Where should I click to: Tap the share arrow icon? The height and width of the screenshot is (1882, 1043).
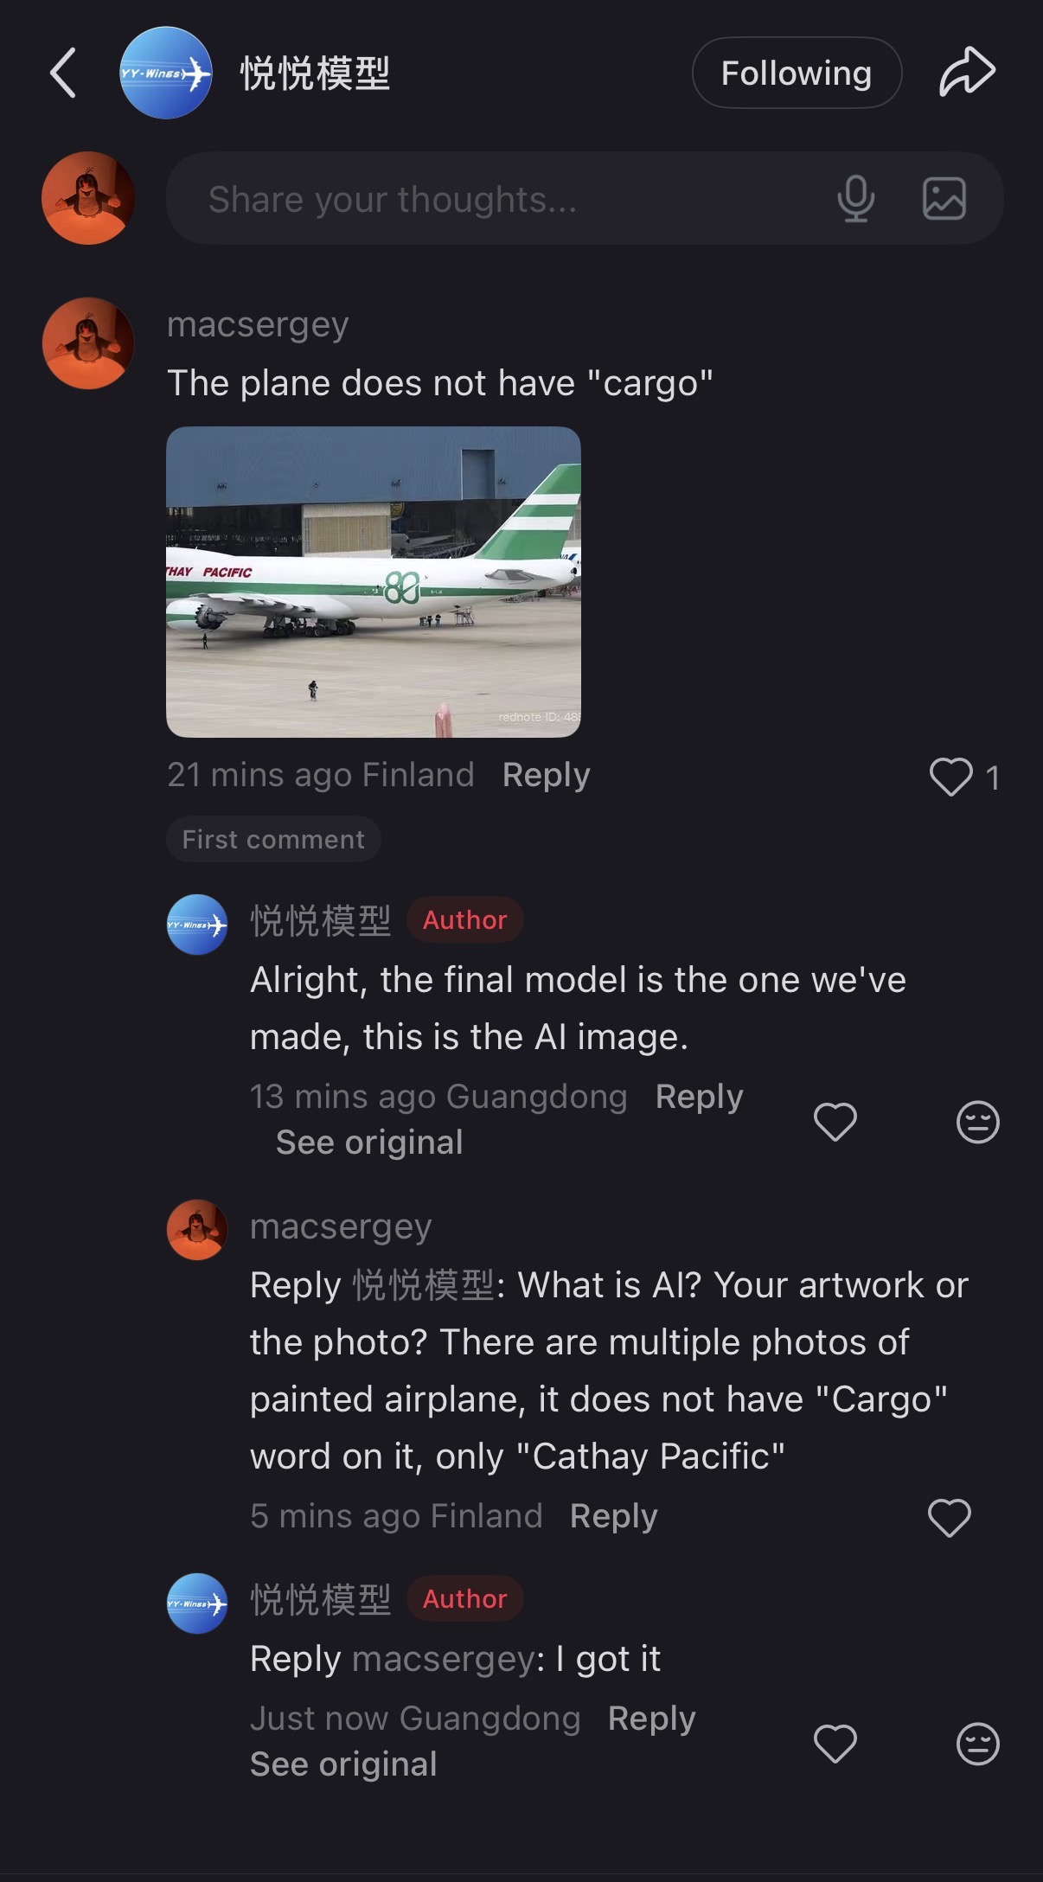point(967,72)
